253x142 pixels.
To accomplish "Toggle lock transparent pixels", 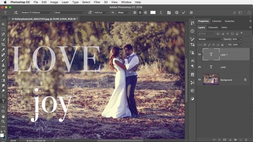I will (205, 45).
